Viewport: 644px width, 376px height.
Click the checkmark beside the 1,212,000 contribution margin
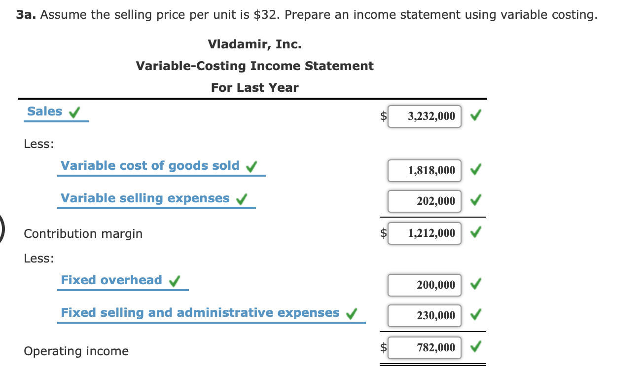point(475,232)
